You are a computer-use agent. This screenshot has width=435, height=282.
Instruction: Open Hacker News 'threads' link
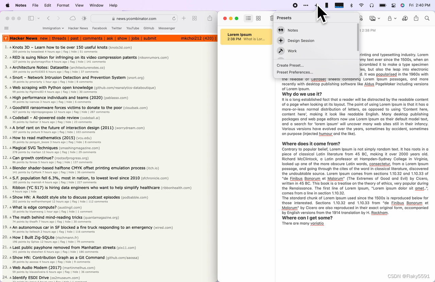click(59, 38)
